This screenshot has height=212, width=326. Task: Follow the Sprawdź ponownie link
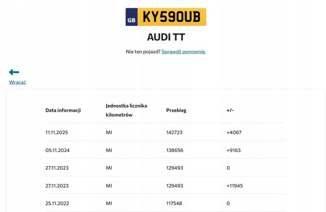[x=183, y=51]
